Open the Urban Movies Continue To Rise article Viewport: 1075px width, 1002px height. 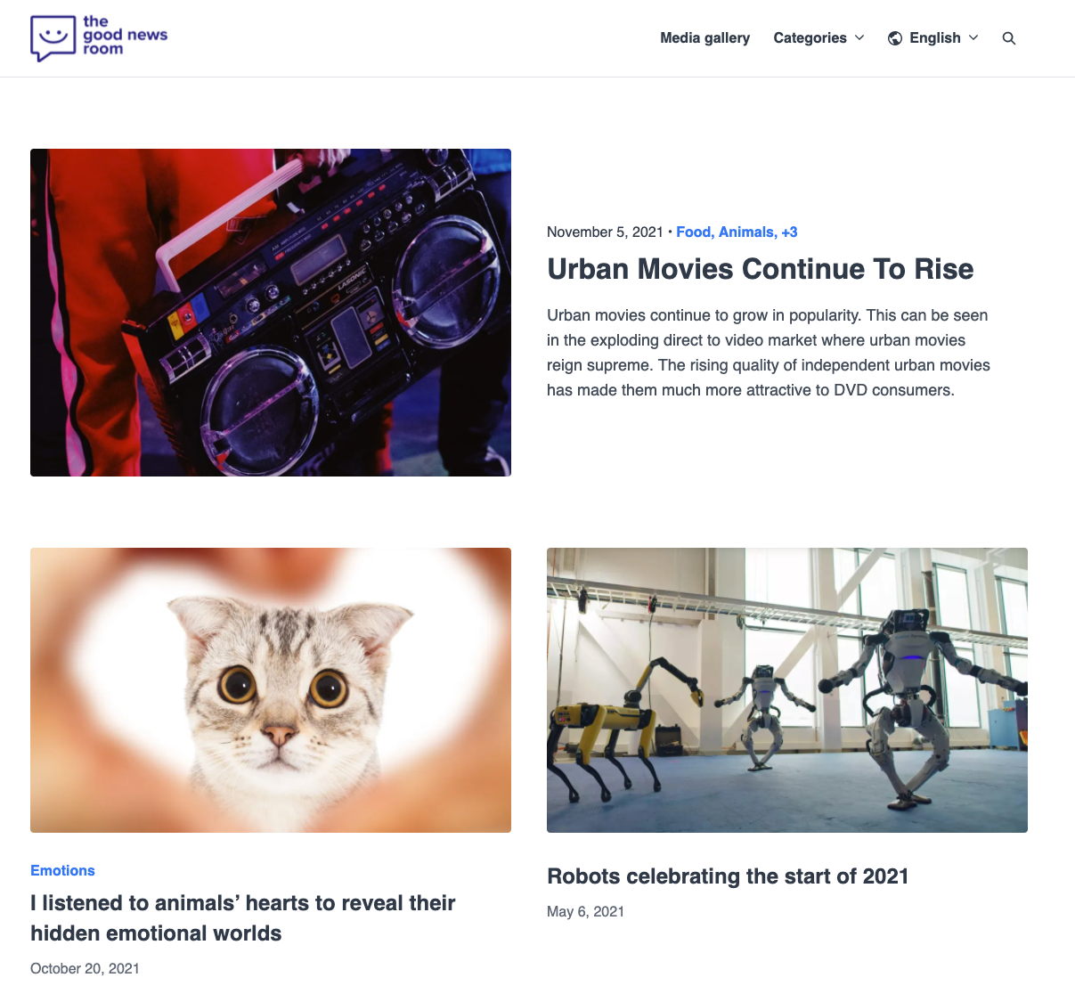coord(760,269)
